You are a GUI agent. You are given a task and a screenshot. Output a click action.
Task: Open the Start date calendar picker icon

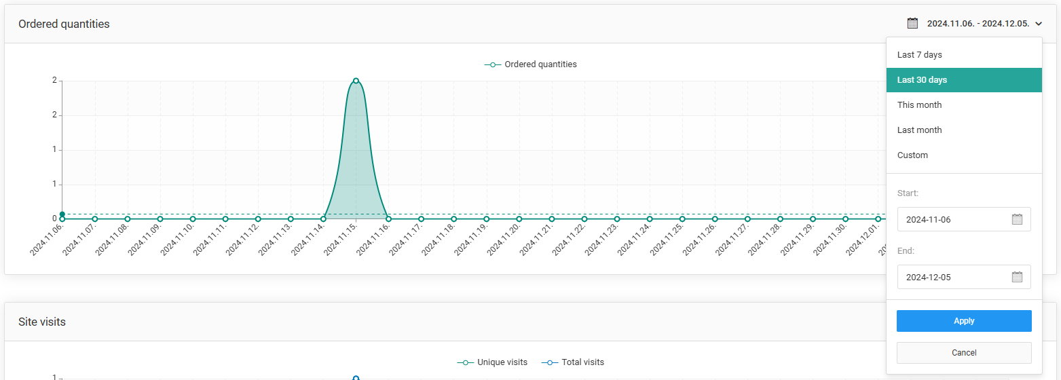point(1017,219)
